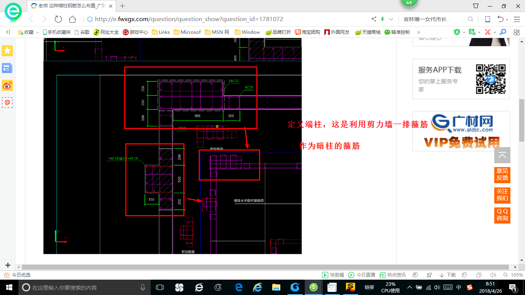Click the search magnifier icon

tap(470, 19)
